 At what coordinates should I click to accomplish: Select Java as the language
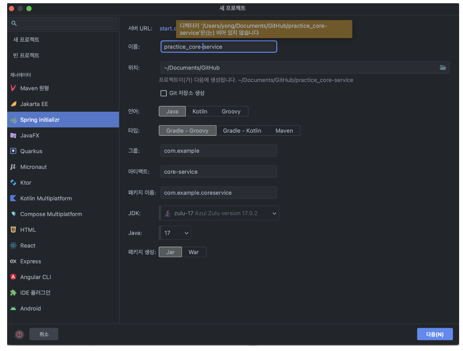(172, 111)
